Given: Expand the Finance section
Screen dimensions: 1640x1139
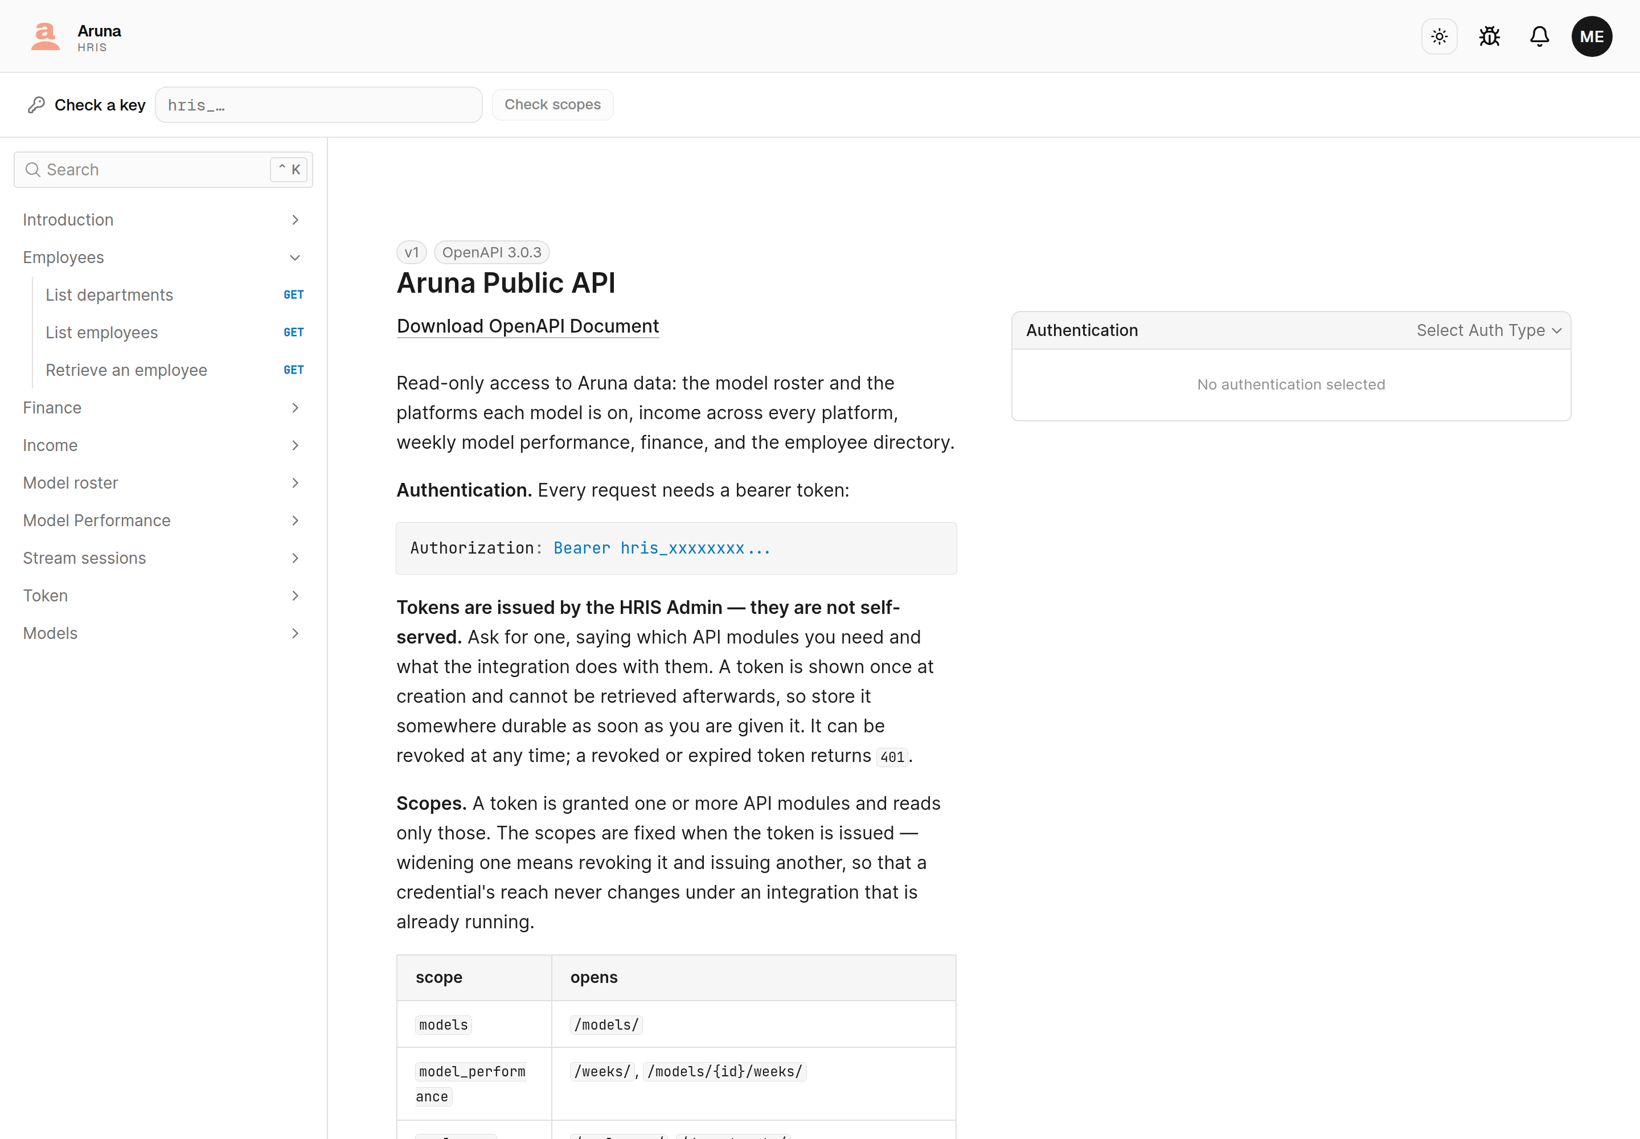Looking at the screenshot, I should pos(163,408).
